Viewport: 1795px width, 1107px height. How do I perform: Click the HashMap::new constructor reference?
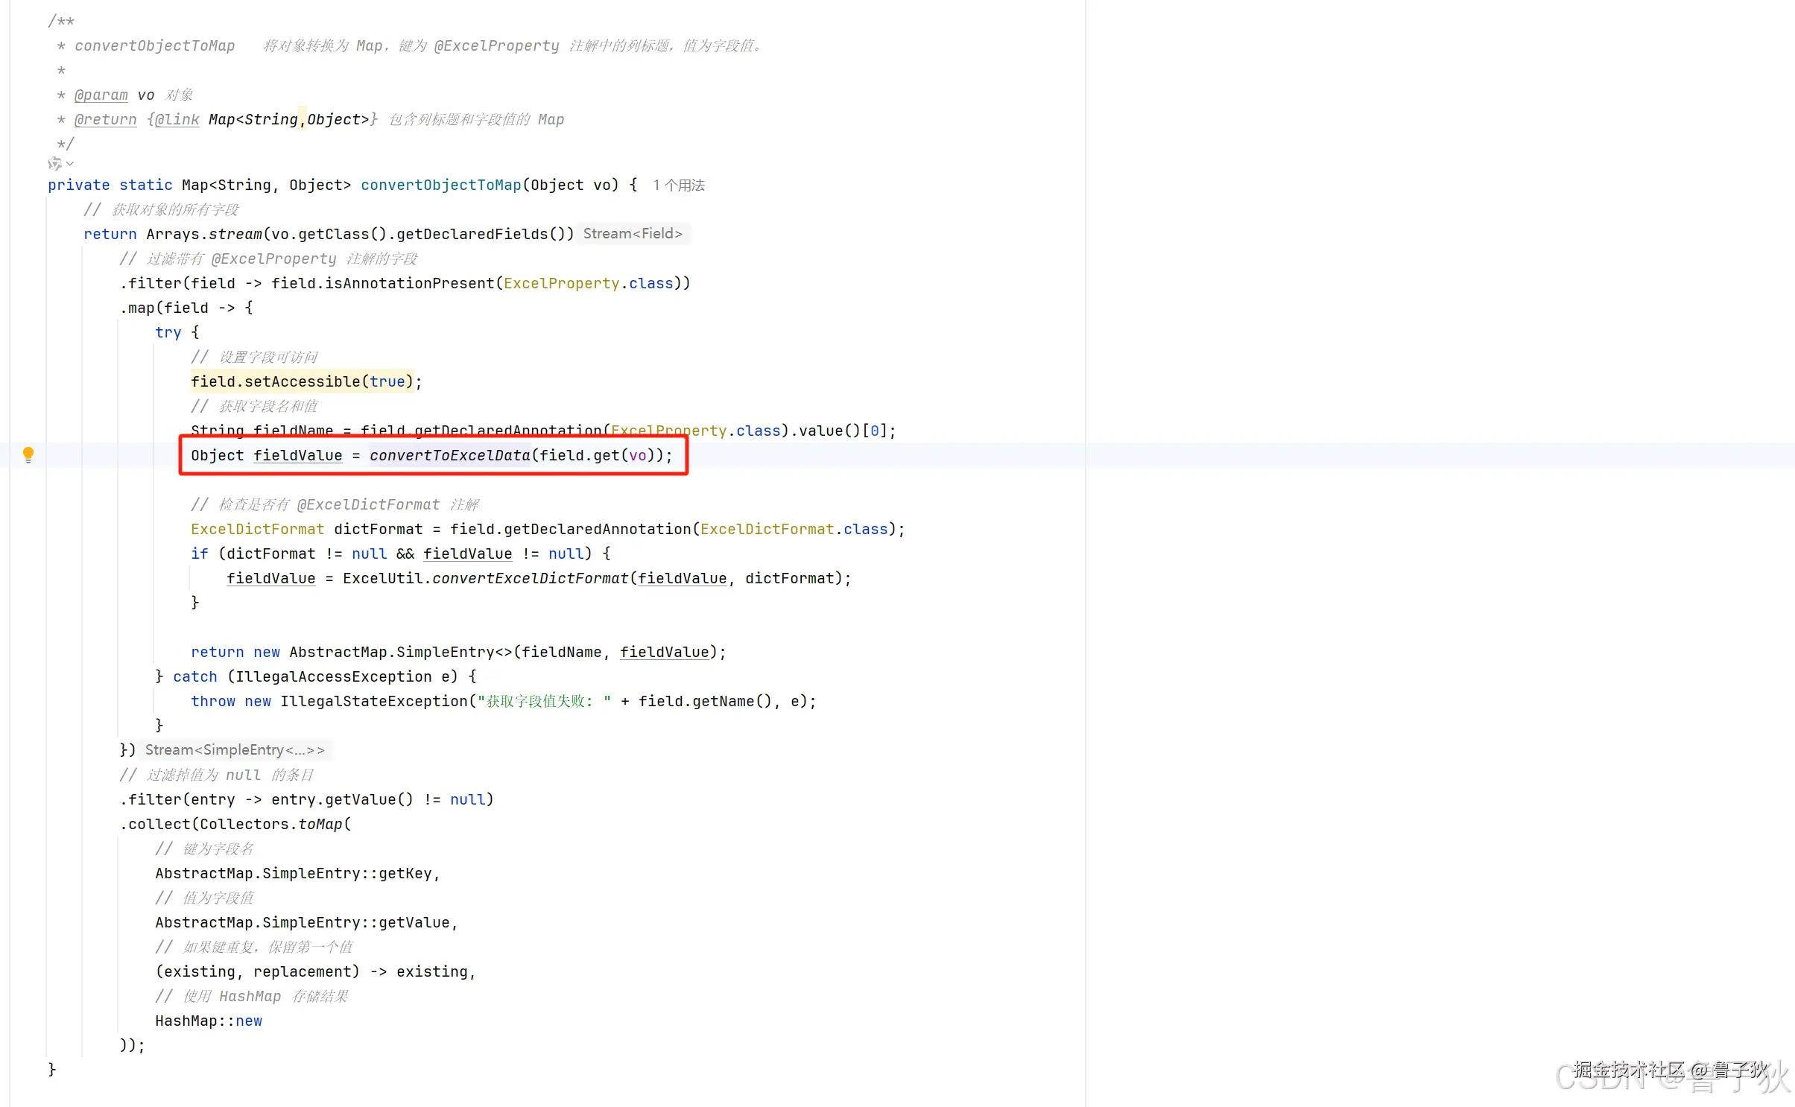[x=209, y=1021]
